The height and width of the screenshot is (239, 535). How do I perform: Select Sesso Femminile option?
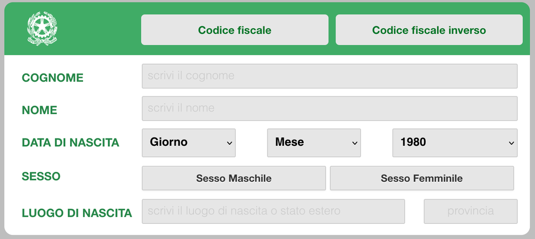(x=422, y=178)
